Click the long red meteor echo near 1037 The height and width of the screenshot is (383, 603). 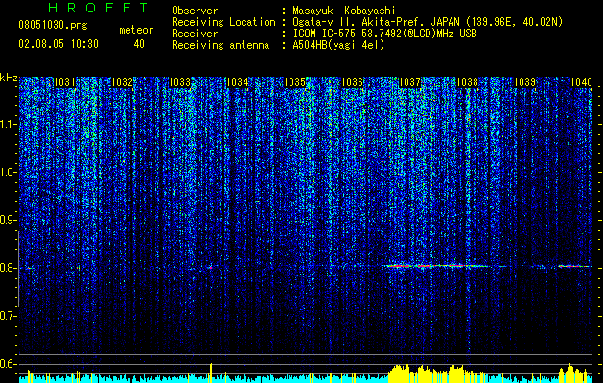point(436,266)
